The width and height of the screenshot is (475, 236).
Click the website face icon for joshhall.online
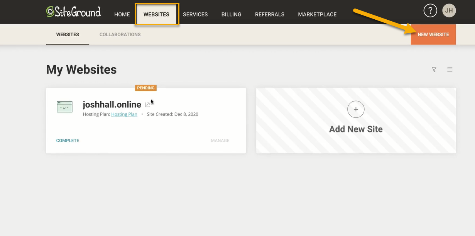coord(64,107)
